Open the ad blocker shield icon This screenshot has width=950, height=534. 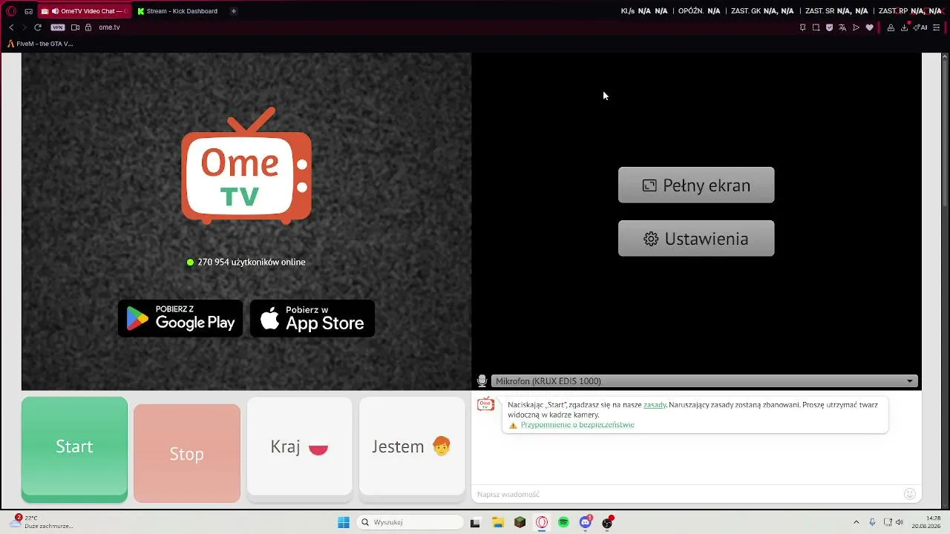click(829, 27)
